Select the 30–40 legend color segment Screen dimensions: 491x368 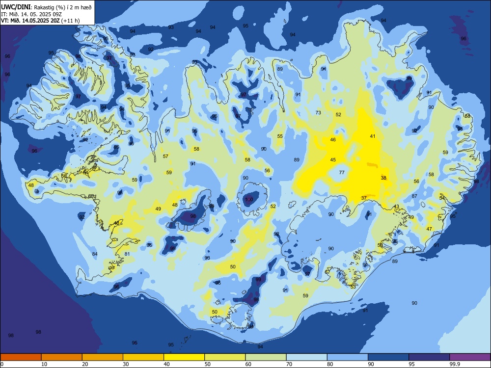pos(143,357)
